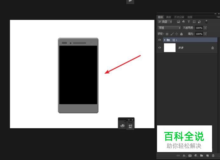
Task: Open the opacity 不透明度 dropdown arrow
Action: point(205,28)
